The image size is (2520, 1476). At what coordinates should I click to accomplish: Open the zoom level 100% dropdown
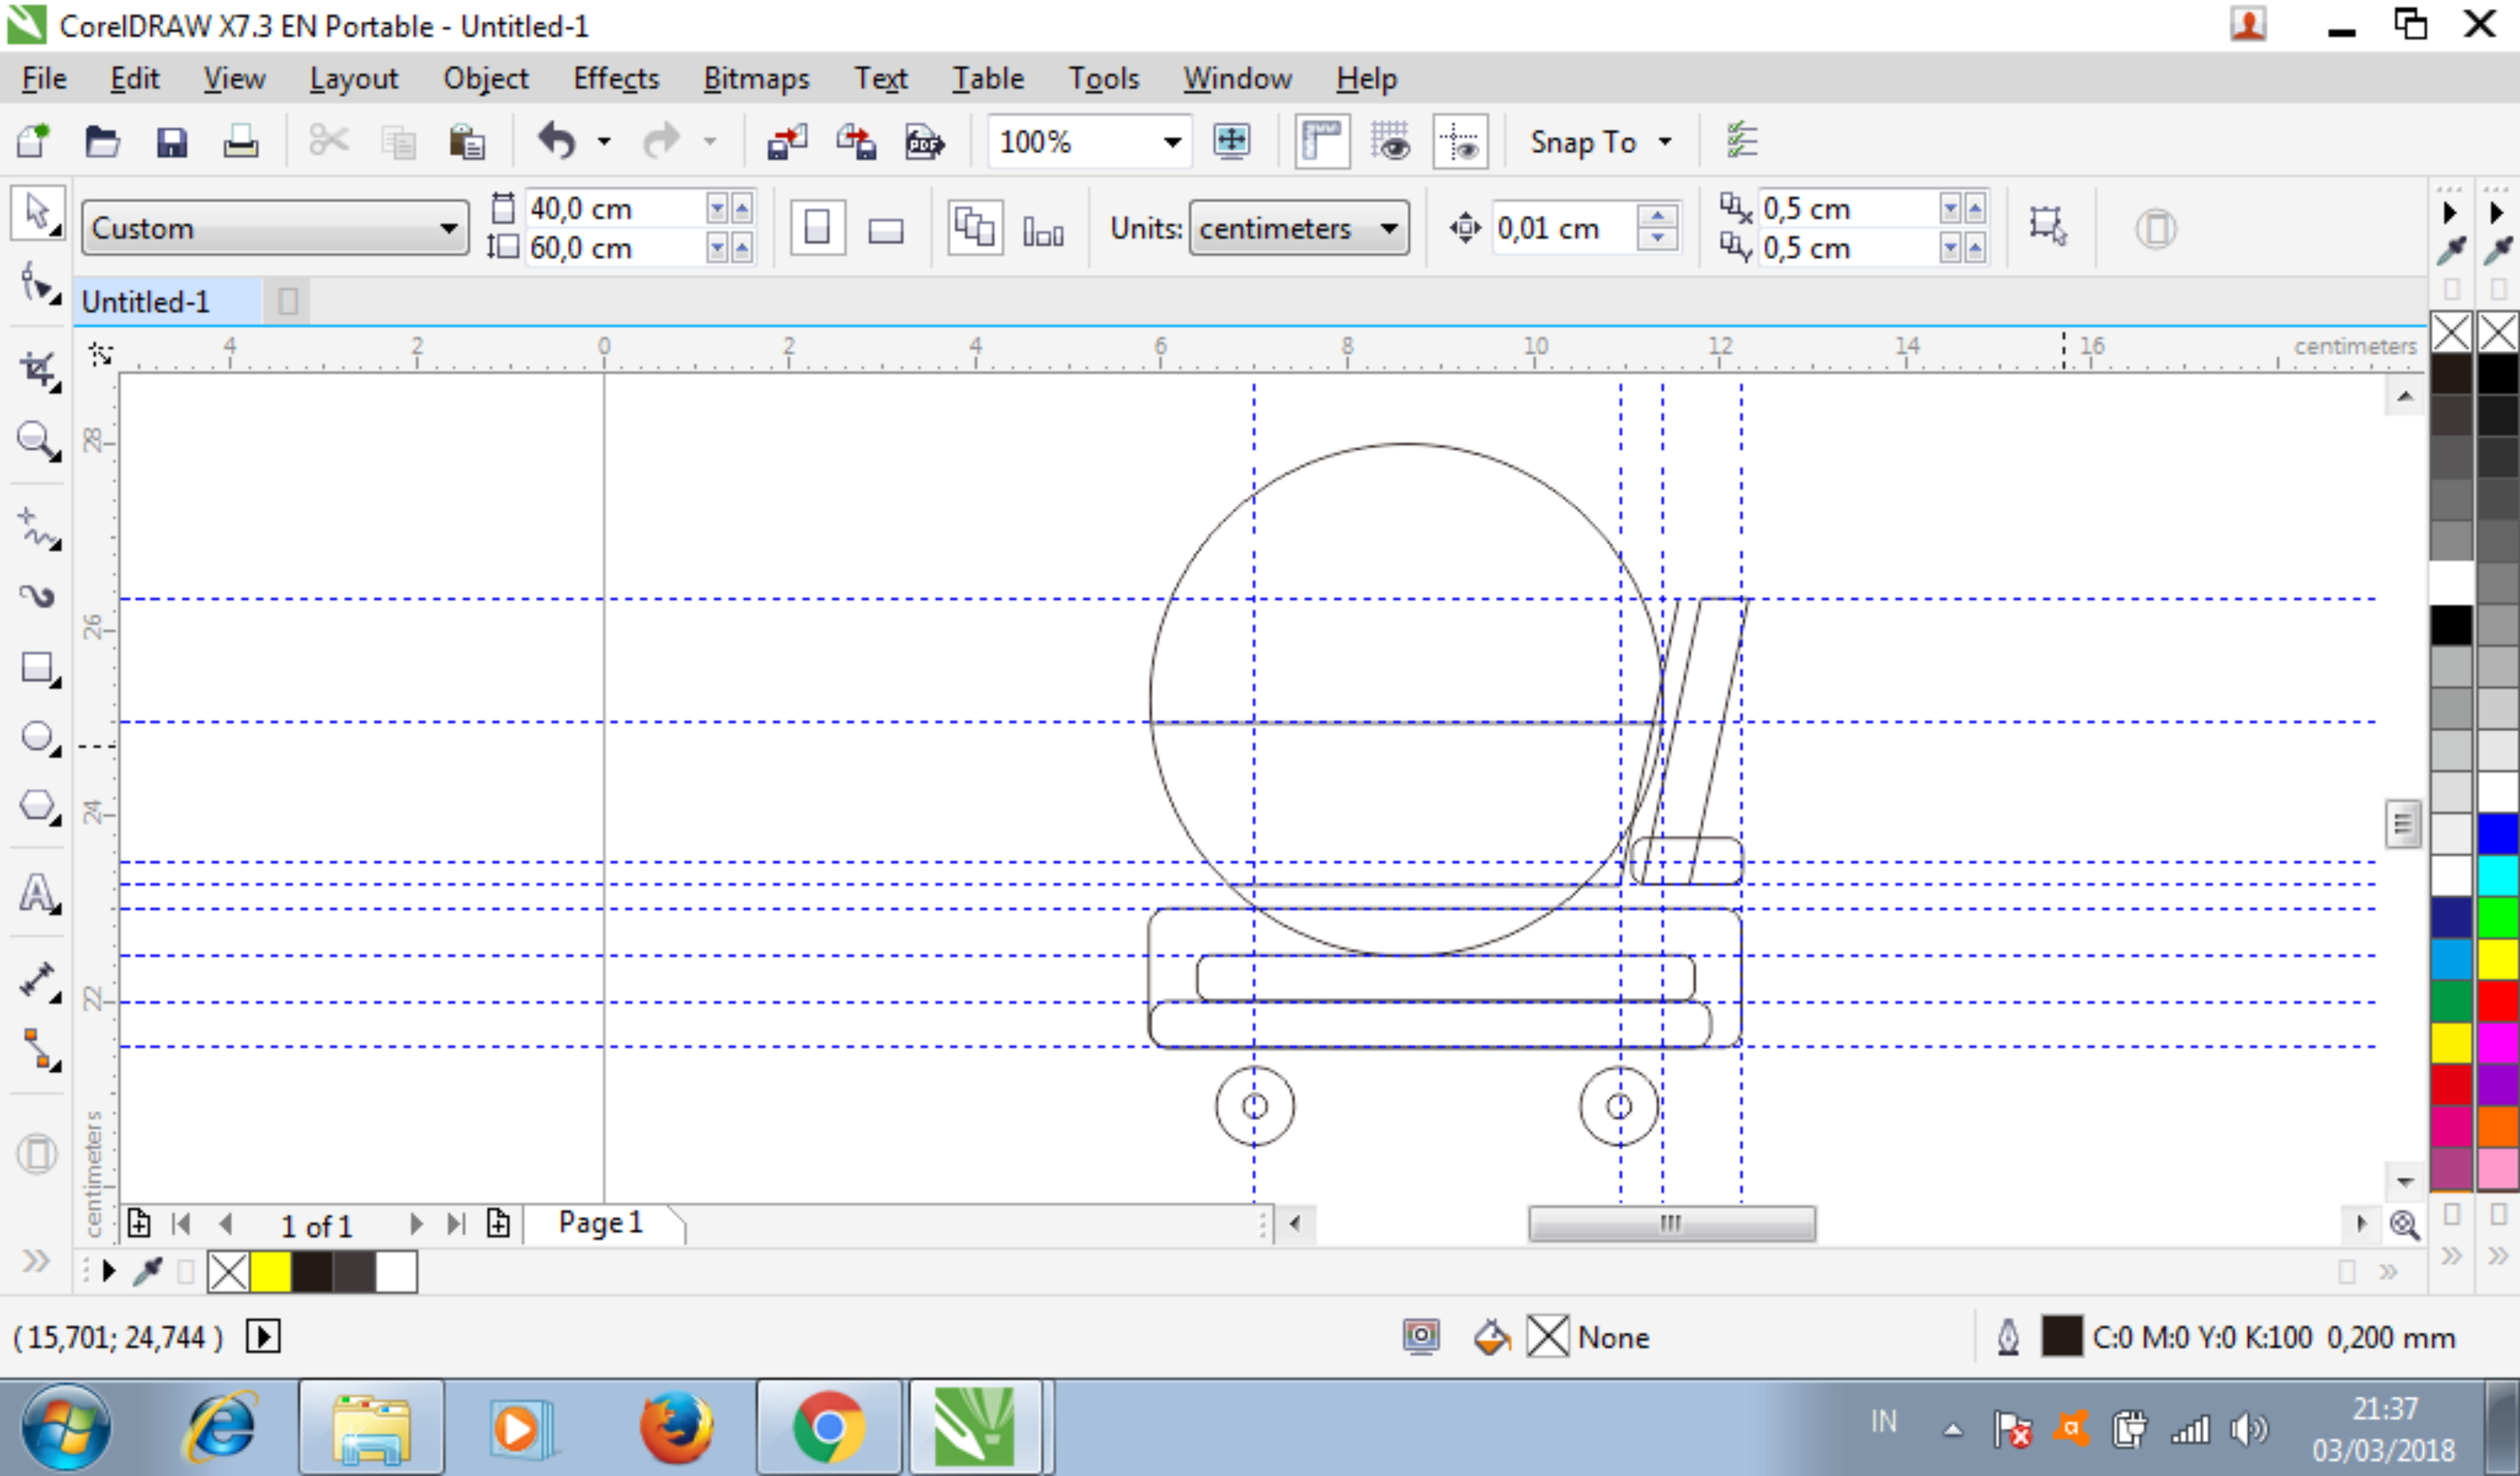point(1172,142)
